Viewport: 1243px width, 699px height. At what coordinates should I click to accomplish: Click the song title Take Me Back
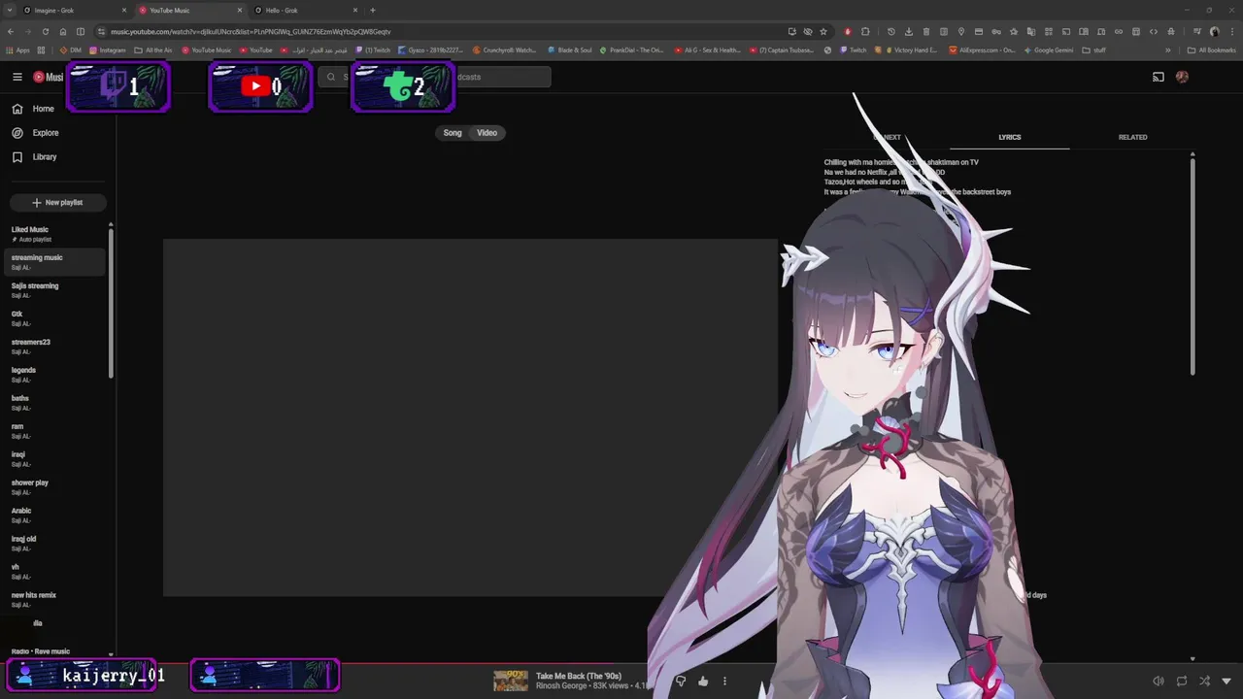coord(579,676)
